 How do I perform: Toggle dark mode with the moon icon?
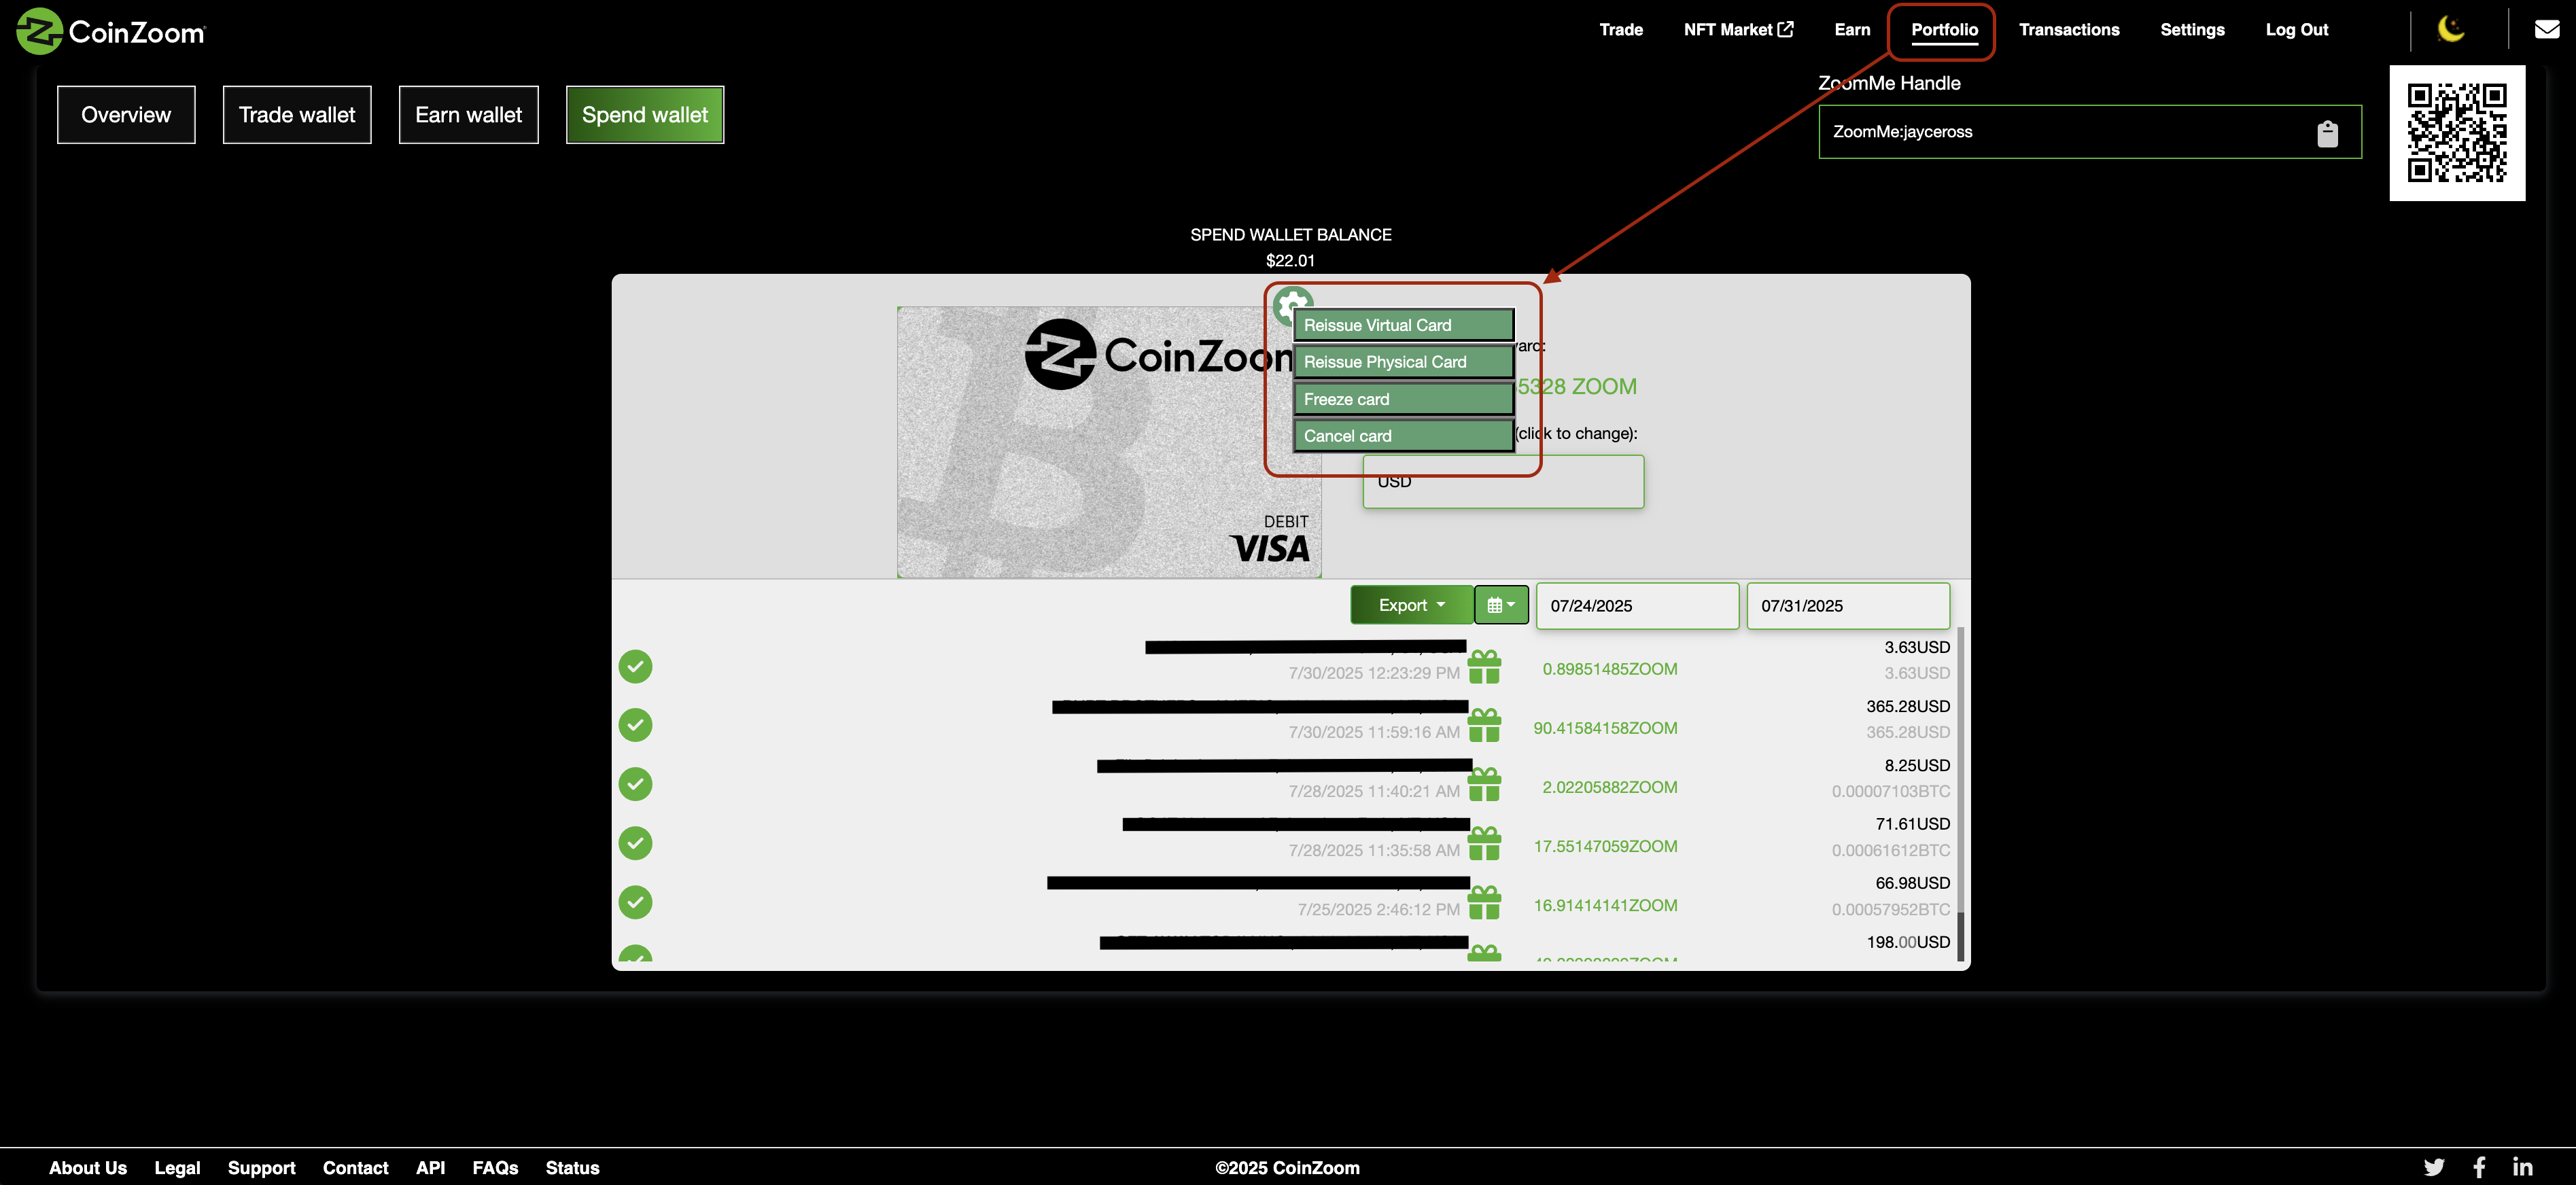coord(2451,29)
